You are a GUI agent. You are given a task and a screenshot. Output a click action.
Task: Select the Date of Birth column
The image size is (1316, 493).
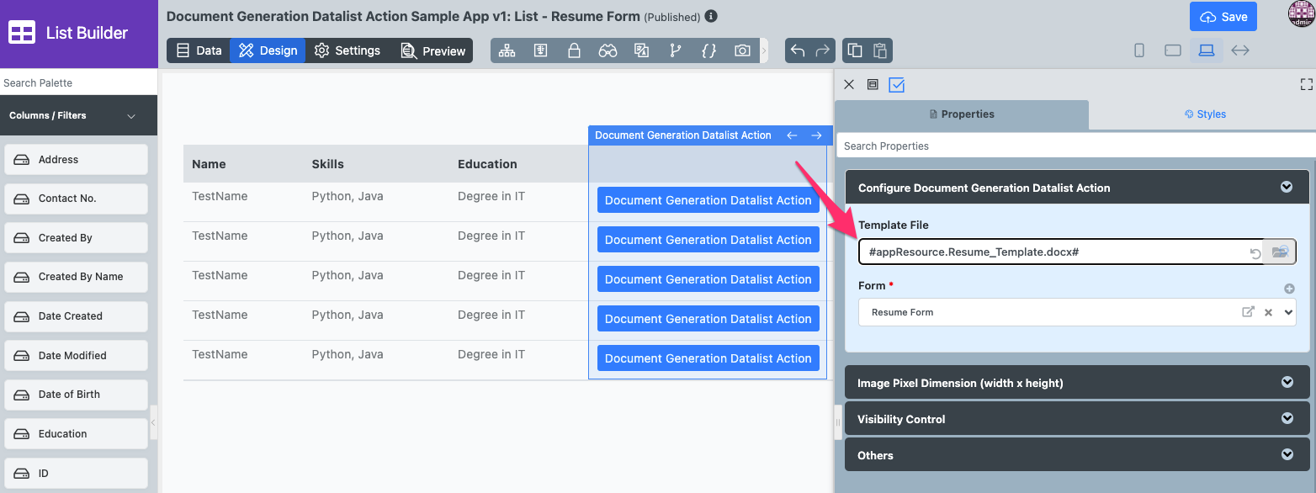[x=76, y=395]
